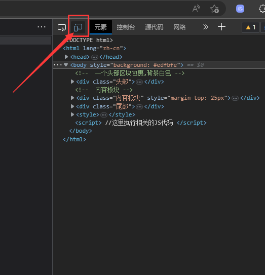Add page to favorites star icon

tap(214, 9)
